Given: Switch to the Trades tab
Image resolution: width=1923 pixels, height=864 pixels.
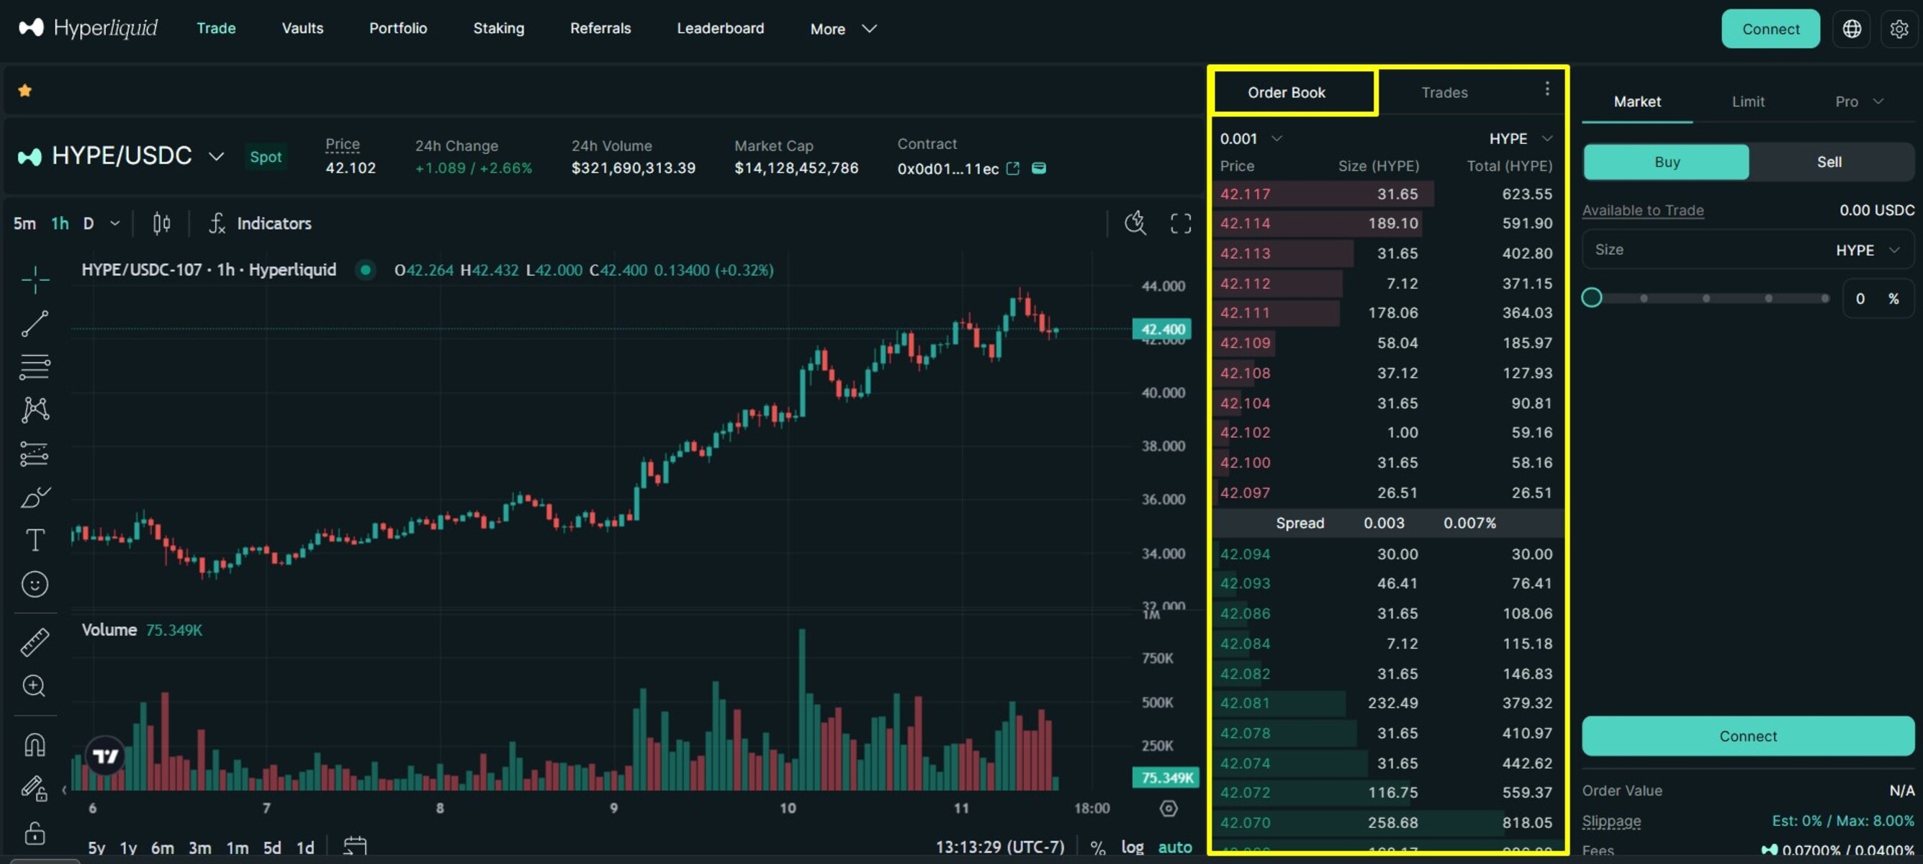Looking at the screenshot, I should pos(1444,93).
